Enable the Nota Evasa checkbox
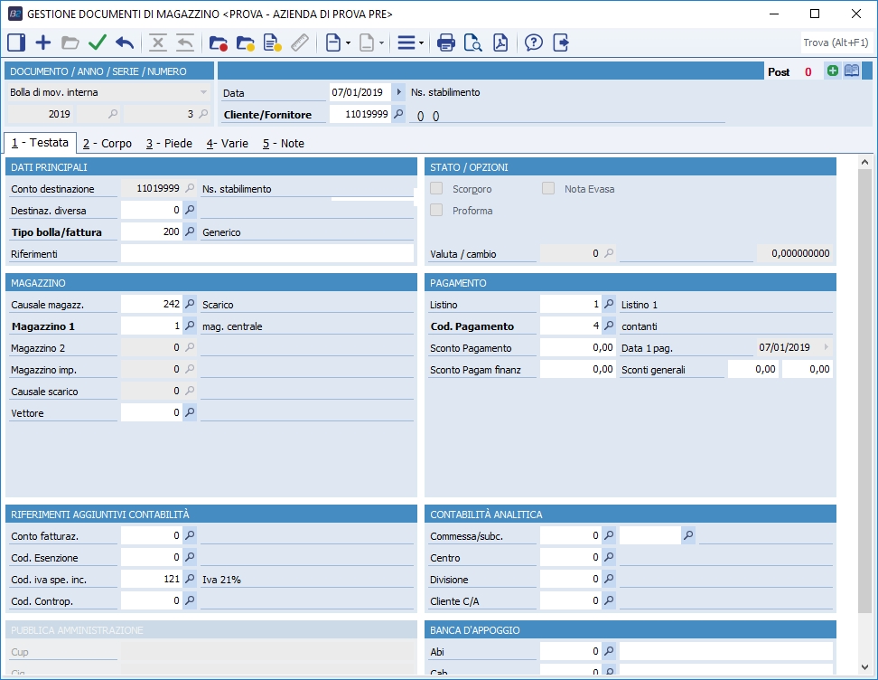The height and width of the screenshot is (680, 878). [548, 189]
